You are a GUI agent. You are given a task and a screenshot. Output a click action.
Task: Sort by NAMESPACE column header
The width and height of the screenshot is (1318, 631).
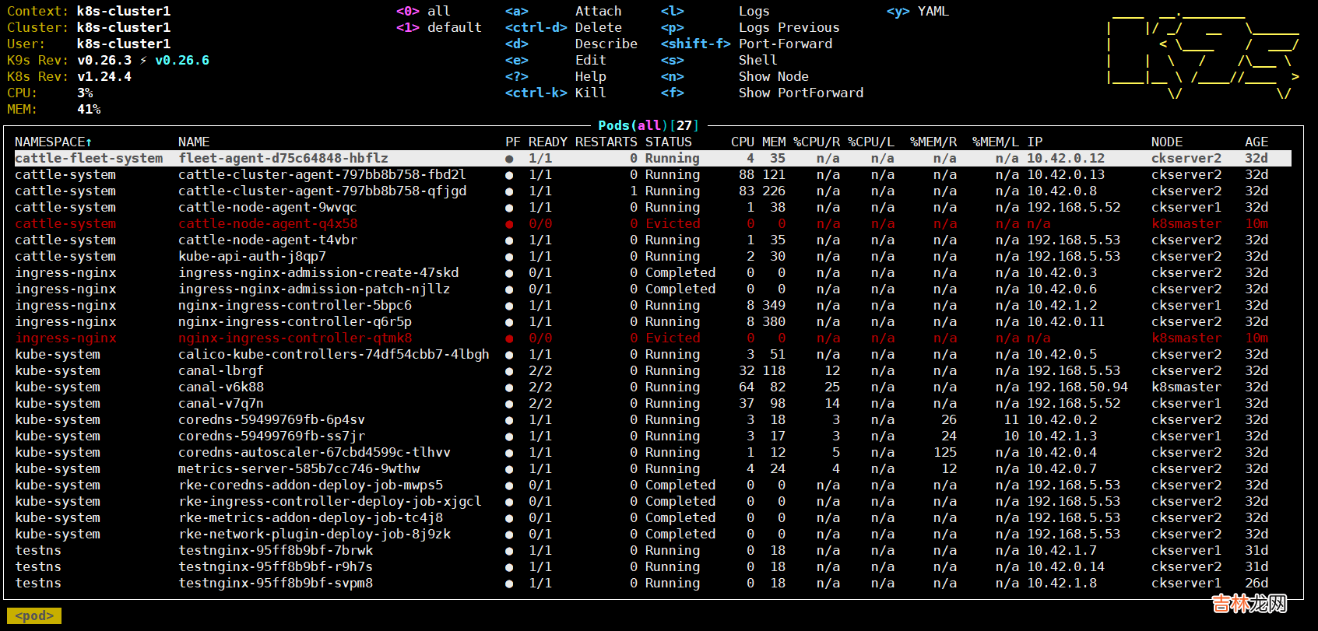point(54,142)
